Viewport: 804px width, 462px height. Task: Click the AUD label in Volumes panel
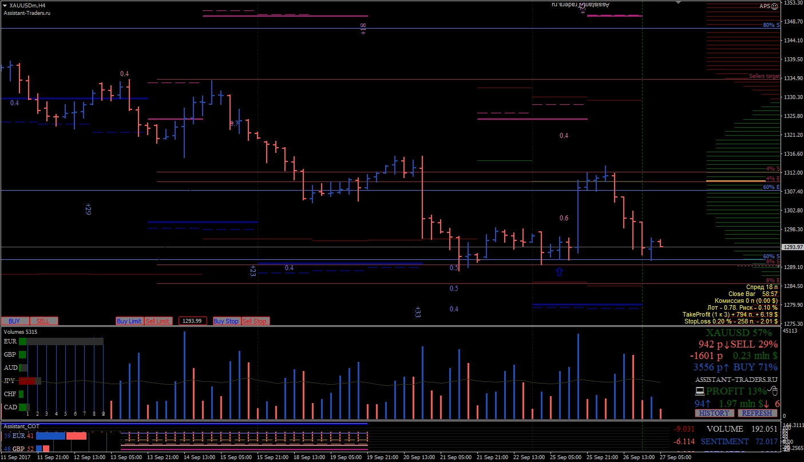pos(10,368)
